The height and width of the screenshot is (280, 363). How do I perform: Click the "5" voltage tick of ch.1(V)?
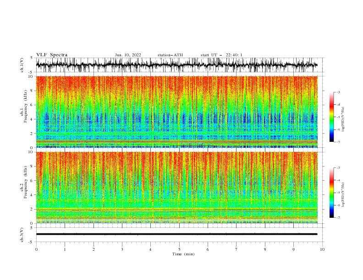tap(32, 58)
